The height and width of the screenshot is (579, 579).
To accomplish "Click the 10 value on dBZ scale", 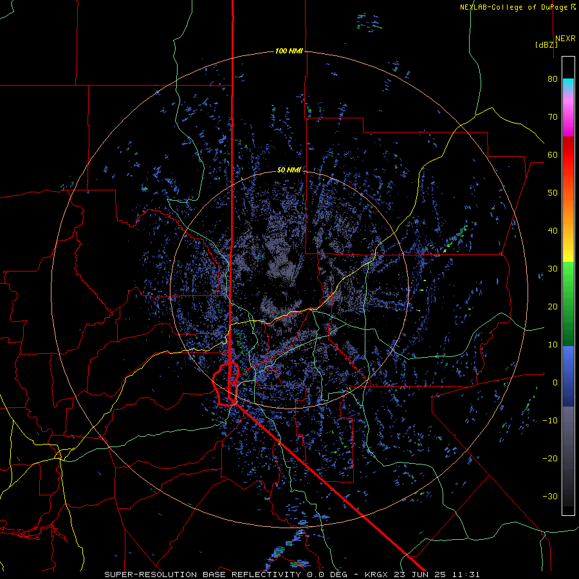I will [553, 345].
